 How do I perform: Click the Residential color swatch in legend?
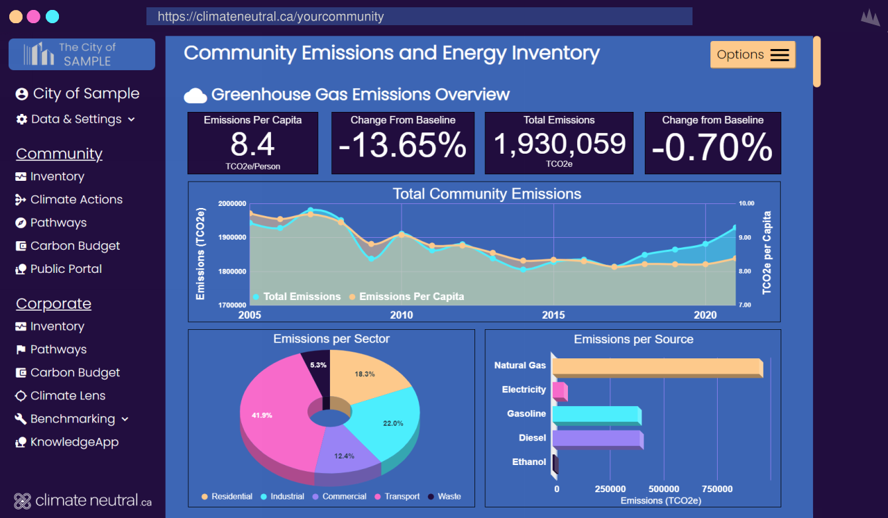(205, 496)
